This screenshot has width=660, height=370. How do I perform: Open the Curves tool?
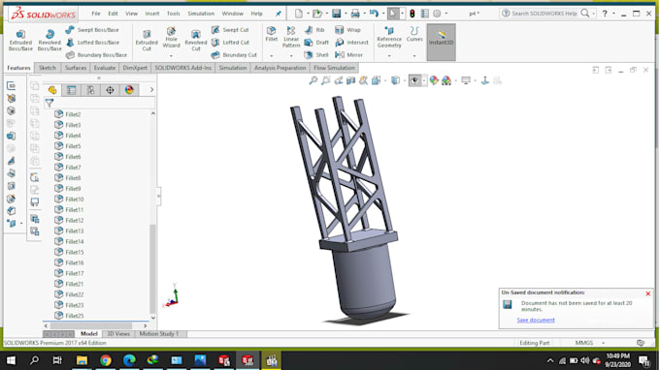tap(414, 35)
